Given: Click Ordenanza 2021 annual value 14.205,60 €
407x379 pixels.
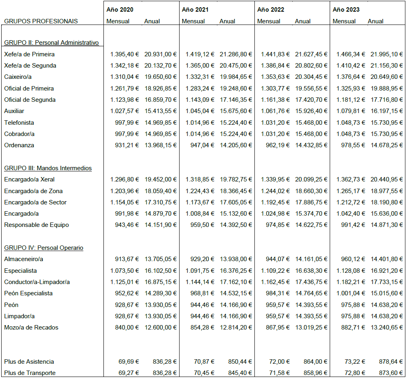Looking at the screenshot, I should click(236, 145).
